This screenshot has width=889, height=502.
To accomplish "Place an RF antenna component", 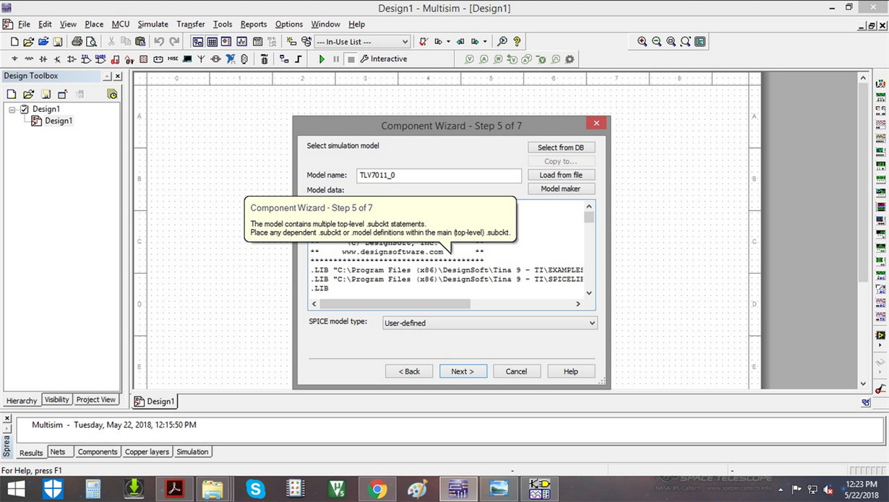I will pyautogui.click(x=201, y=59).
